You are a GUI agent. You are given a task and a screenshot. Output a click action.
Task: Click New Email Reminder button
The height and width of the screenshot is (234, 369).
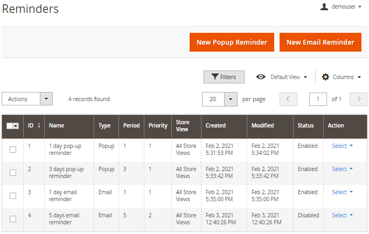[320, 42]
